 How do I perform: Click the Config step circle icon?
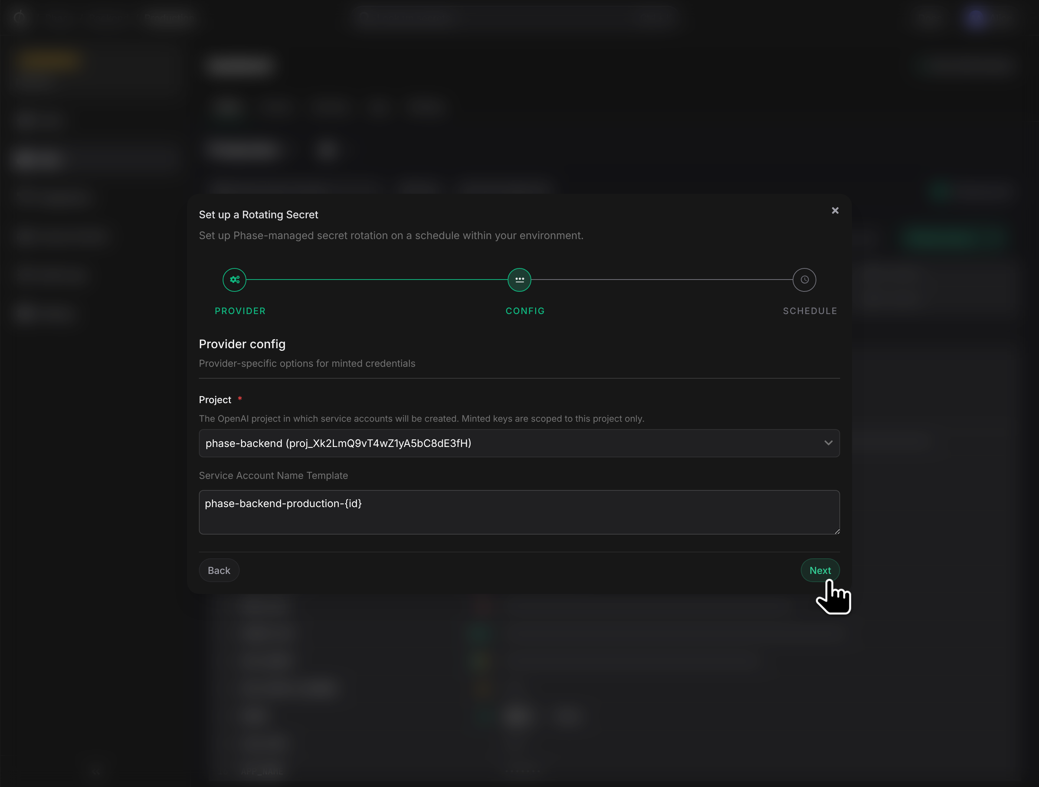(x=519, y=280)
